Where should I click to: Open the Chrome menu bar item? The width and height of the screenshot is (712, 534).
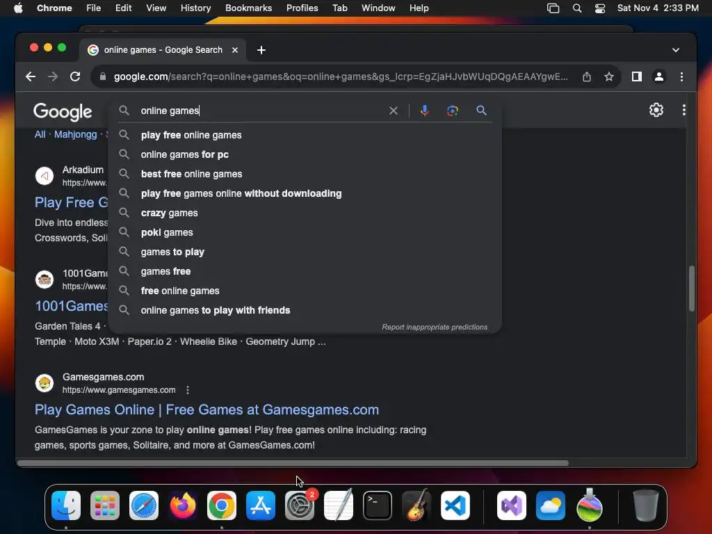(x=54, y=8)
